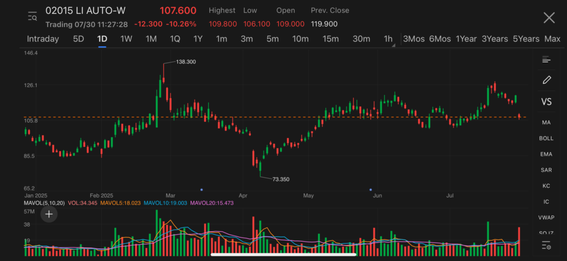Image resolution: width=567 pixels, height=261 pixels.
Task: Click the 73.350 low price label
Action: [x=281, y=179]
